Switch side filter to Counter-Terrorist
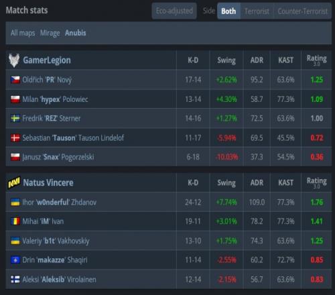335x295 pixels. click(x=303, y=11)
